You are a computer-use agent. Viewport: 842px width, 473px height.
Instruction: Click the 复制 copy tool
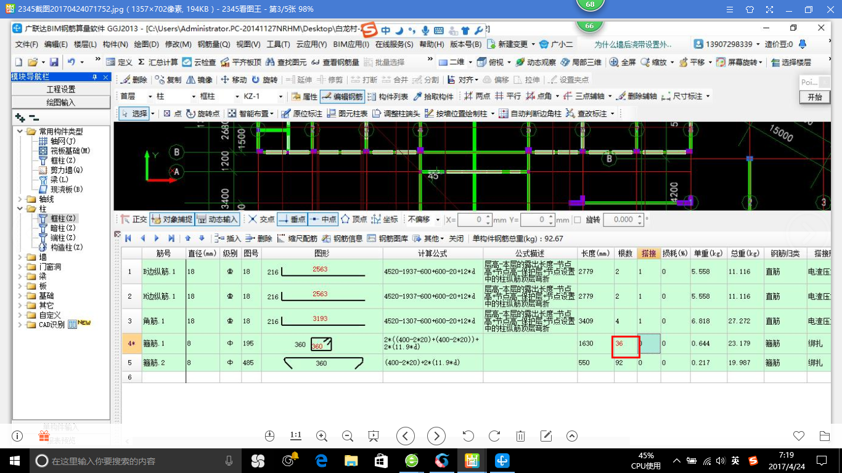pos(169,79)
